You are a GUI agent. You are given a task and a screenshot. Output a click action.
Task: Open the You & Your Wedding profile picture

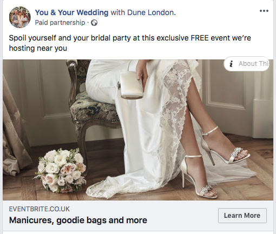tap(20, 17)
